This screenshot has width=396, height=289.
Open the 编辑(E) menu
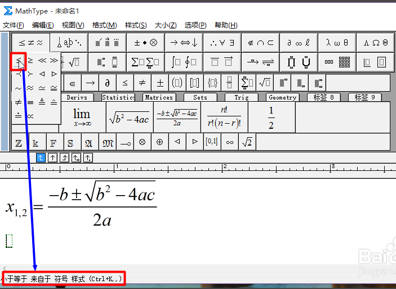coord(43,25)
